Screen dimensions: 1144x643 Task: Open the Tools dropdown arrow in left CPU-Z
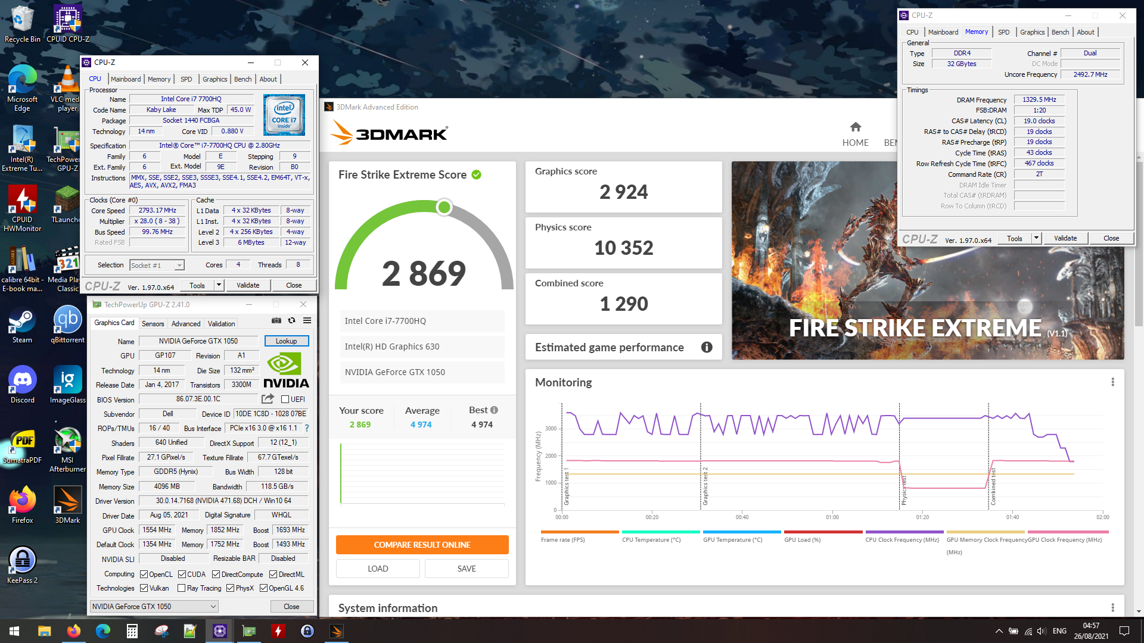pyautogui.click(x=219, y=286)
